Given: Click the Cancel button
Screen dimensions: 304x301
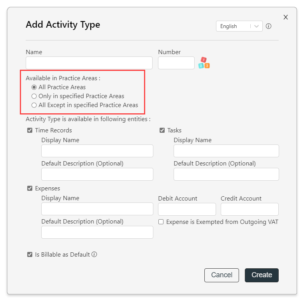Looking at the screenshot, I should click(221, 275).
